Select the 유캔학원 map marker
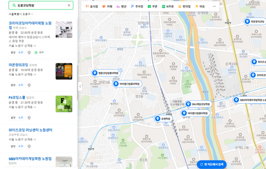 163,119
